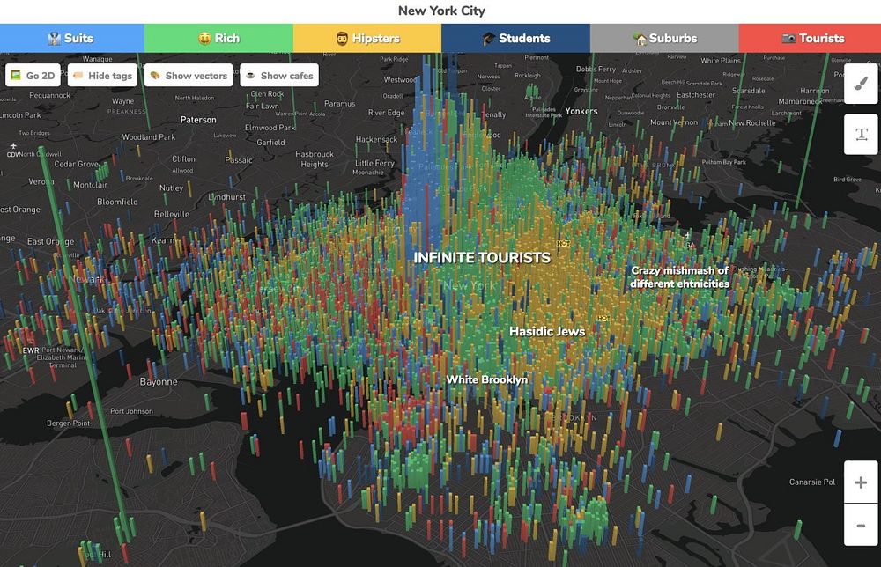Screen dimensions: 881x567
Task: Click the Paterson map label
Action: 198,120
